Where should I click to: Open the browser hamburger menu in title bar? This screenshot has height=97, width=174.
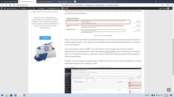(160, 2)
